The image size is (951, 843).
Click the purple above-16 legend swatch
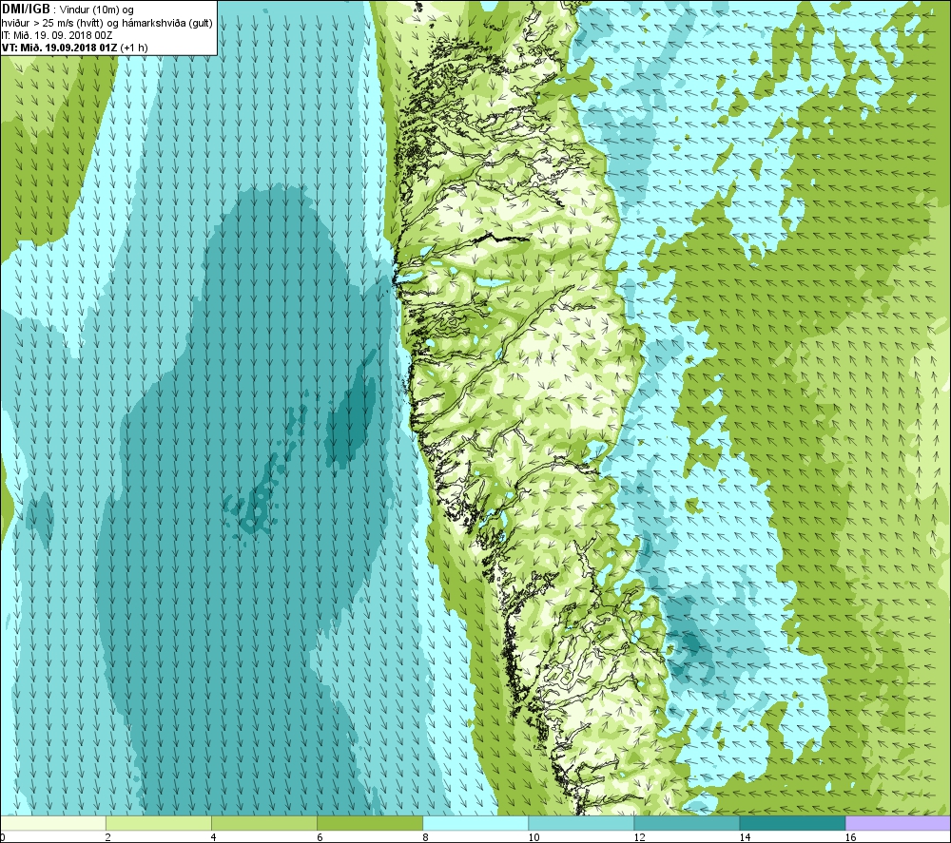pos(898,823)
